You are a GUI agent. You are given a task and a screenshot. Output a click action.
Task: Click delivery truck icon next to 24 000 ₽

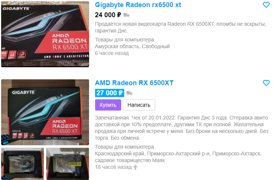point(126,15)
